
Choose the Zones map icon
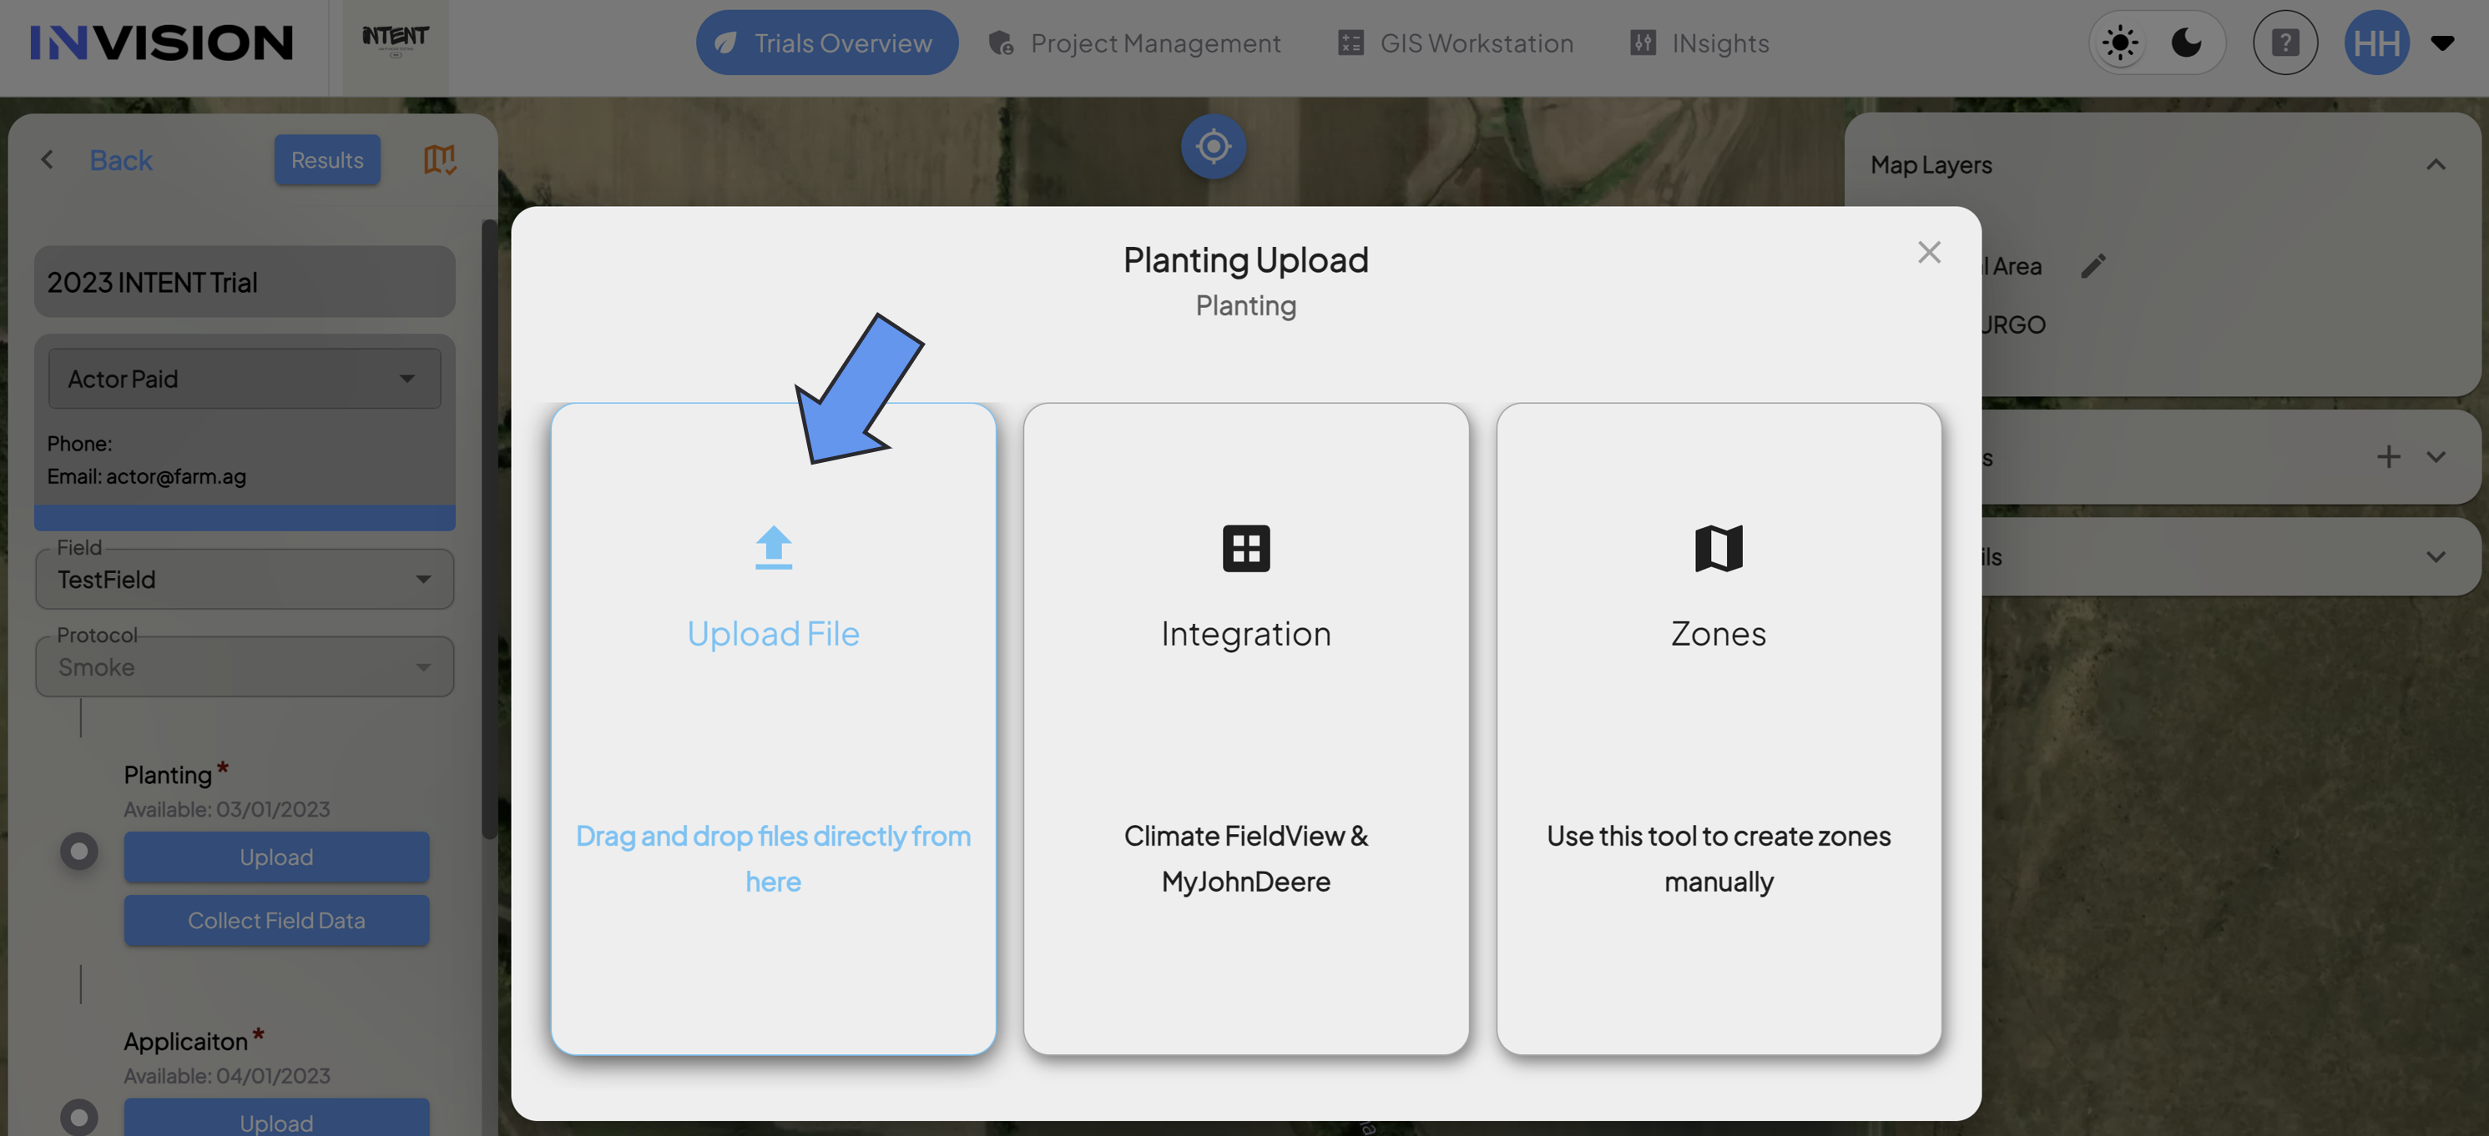pos(1718,548)
